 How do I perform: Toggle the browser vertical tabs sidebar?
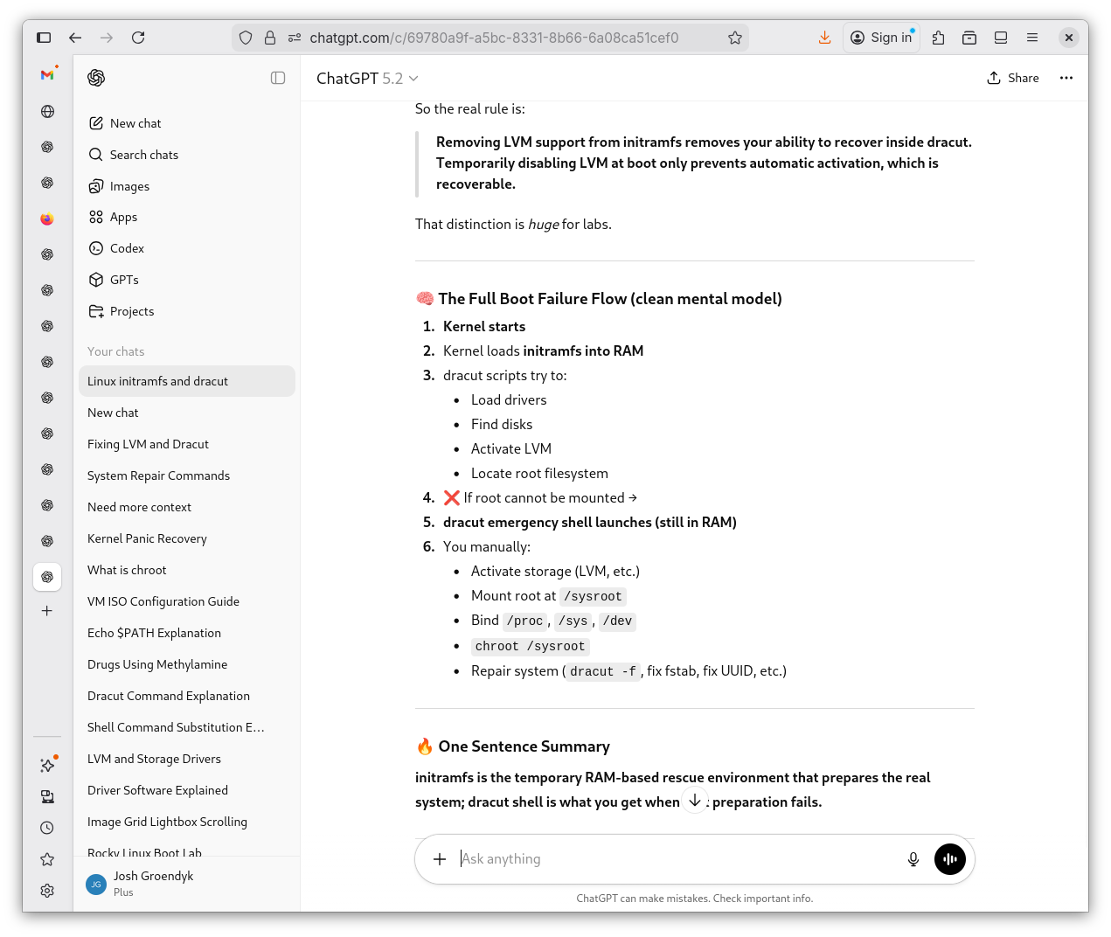pos(44,38)
